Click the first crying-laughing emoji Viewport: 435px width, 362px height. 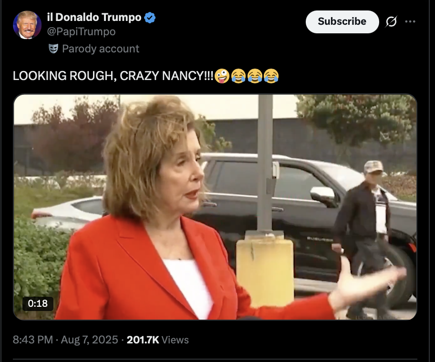pos(238,76)
